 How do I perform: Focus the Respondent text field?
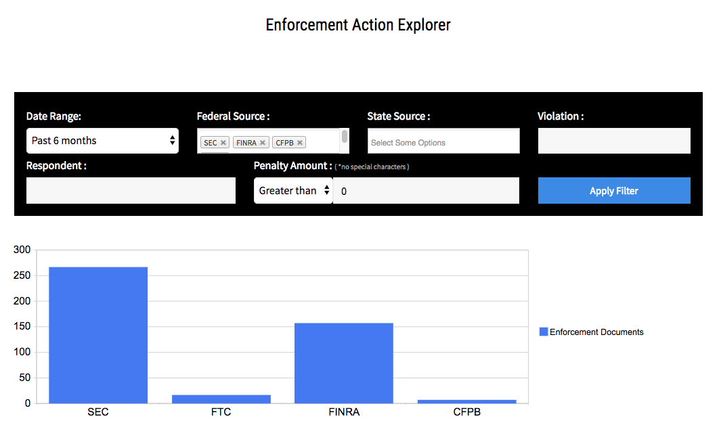pos(131,191)
